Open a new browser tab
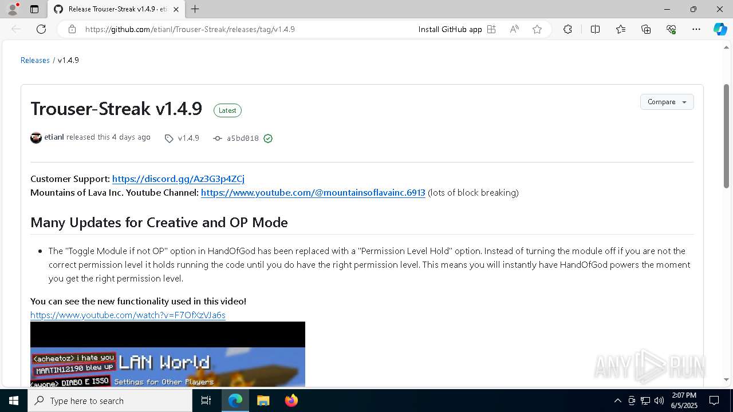The width and height of the screenshot is (733, 412). click(195, 9)
